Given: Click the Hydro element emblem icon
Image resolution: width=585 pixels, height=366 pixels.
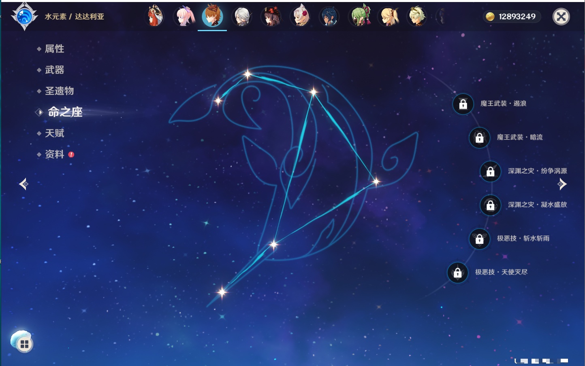Looking at the screenshot, I should point(24,17).
